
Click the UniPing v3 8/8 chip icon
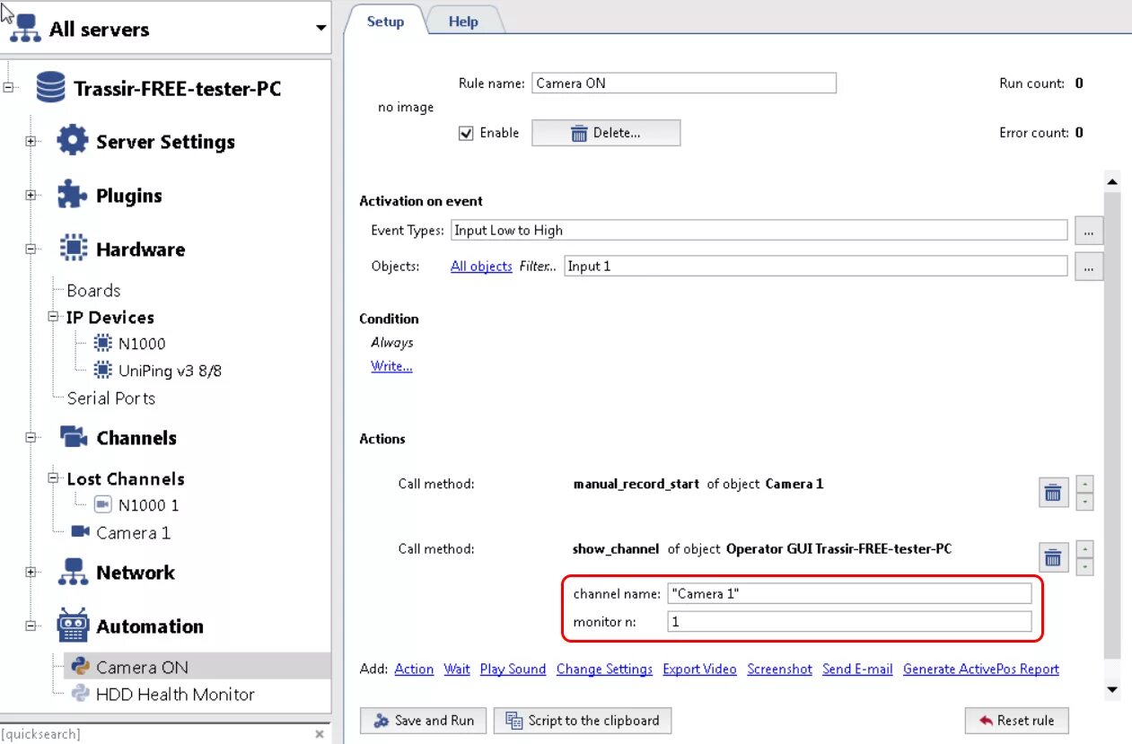[x=102, y=370]
